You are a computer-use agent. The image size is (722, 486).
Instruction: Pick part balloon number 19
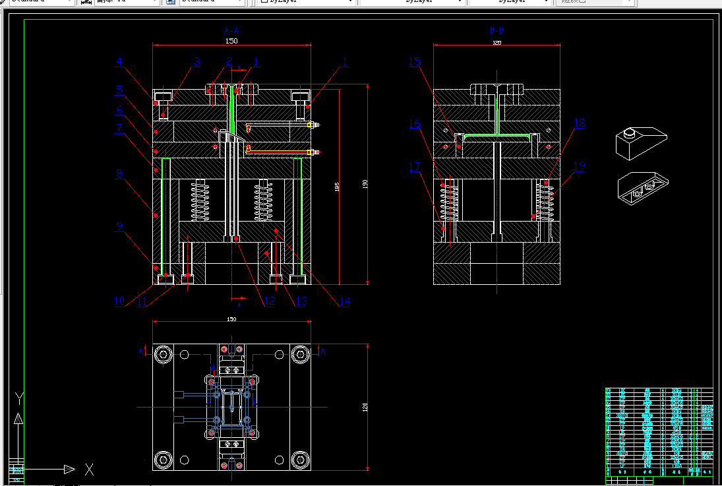[x=580, y=166]
